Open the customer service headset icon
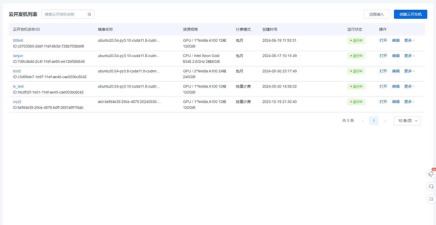Screen dimensions: 436x225 (431, 186)
